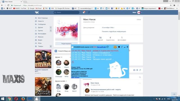Click Показать подробную информацию link

coord(114,31)
